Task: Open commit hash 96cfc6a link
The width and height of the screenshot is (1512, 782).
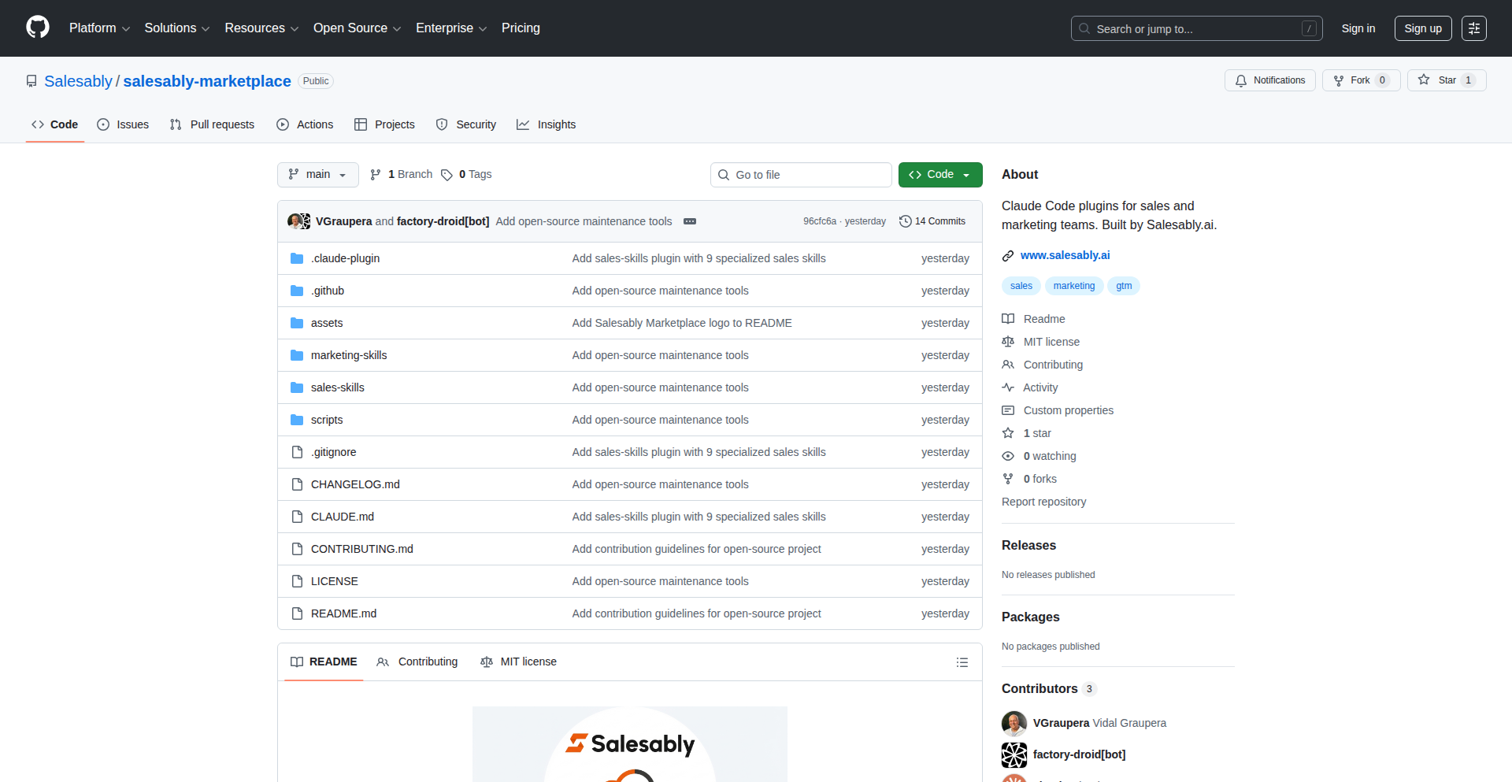Action: coord(820,221)
